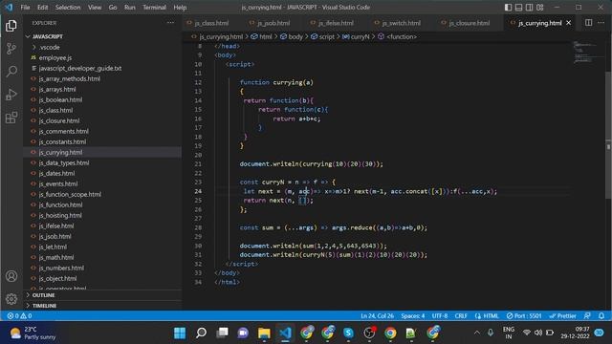Open the Terminal menu
This screenshot has height=344, width=612.
[154, 7]
